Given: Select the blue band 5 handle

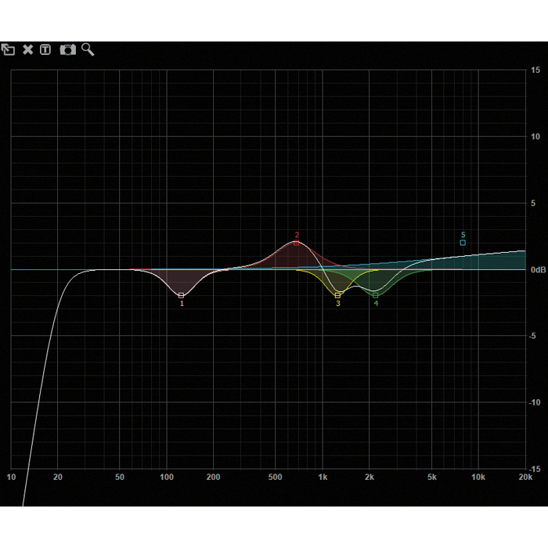Looking at the screenshot, I should [x=463, y=243].
